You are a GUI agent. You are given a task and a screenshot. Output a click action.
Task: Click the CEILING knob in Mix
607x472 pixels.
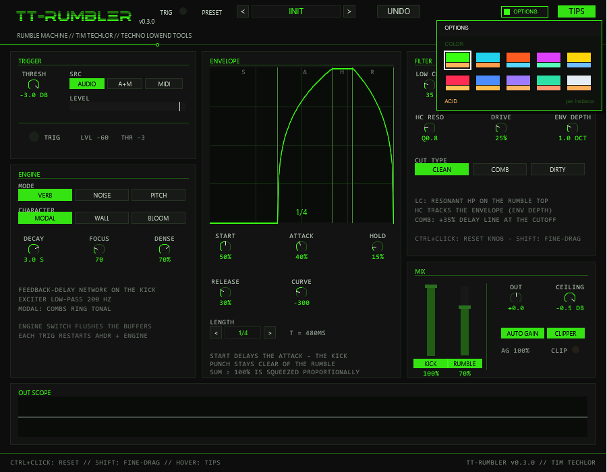click(x=570, y=297)
